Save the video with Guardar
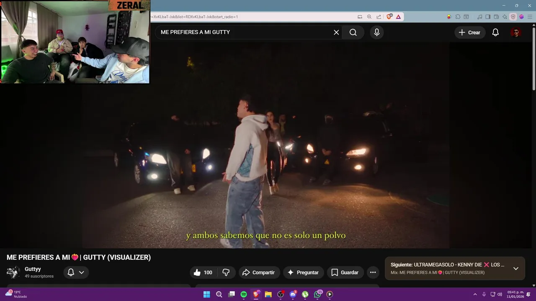This screenshot has height=301, width=536. (345, 273)
